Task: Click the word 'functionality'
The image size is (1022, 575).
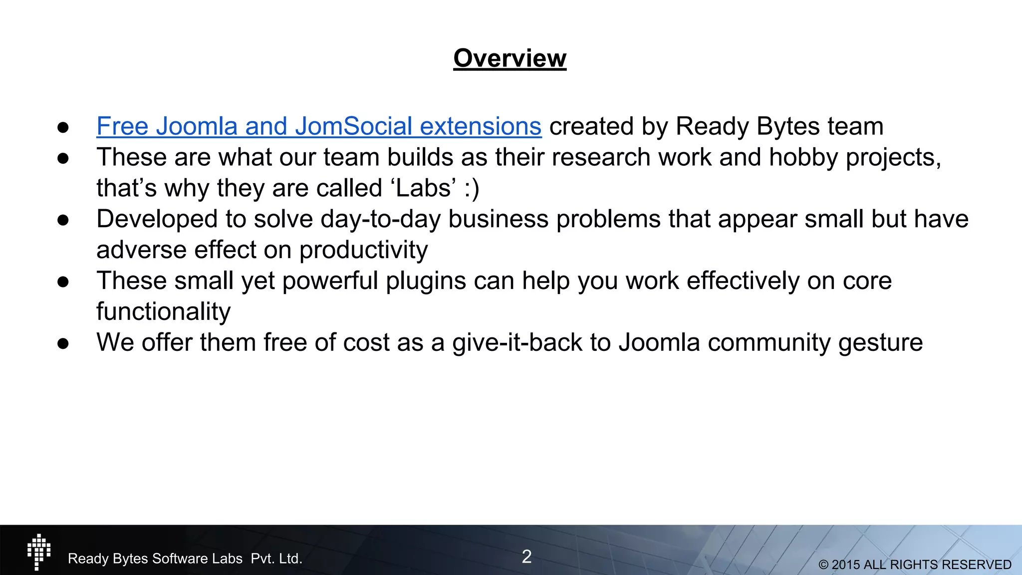Action: (163, 311)
